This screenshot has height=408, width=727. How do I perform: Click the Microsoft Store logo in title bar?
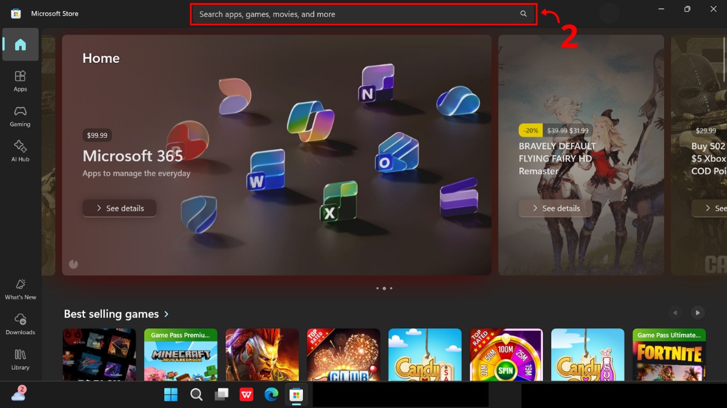click(16, 13)
